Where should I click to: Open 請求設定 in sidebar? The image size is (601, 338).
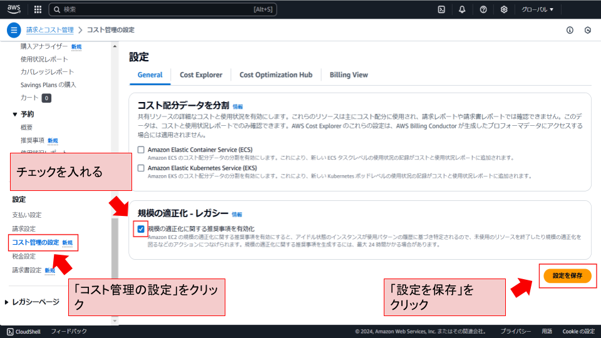[24, 229]
